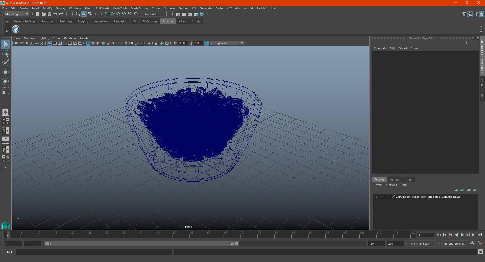Undo the last action
Viewport: 485px width, 262px height.
point(55,14)
